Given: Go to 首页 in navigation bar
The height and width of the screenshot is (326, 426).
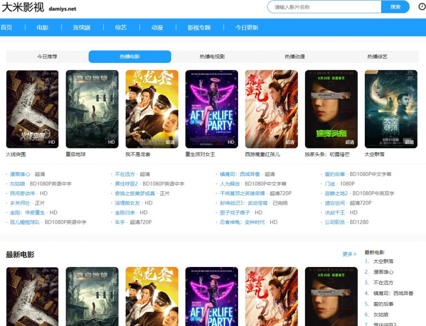Looking at the screenshot, I should click(x=6, y=27).
